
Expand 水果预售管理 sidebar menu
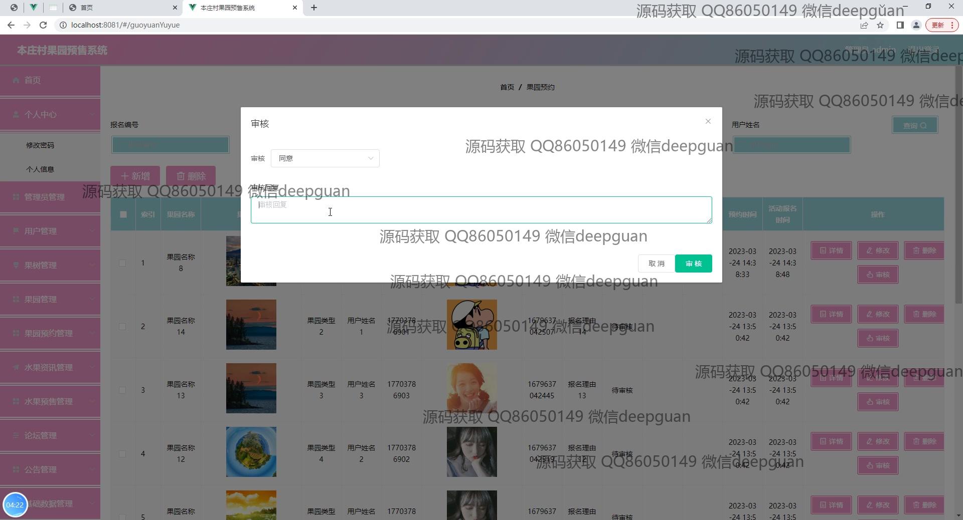point(50,402)
